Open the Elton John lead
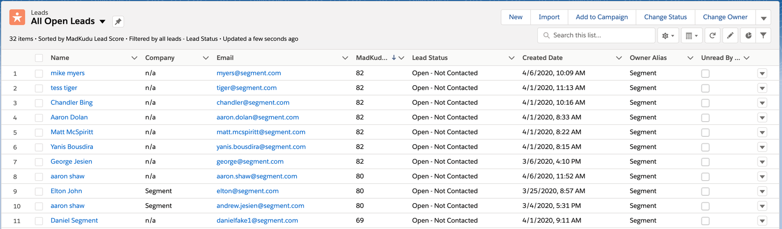This screenshot has width=782, height=229. coord(66,191)
